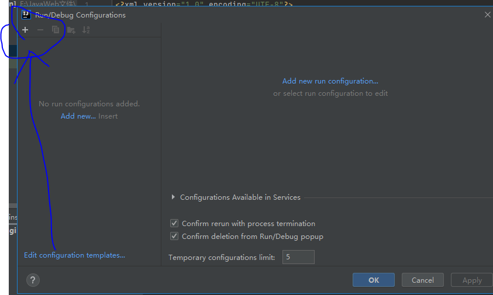Confirm with the OK button
The width and height of the screenshot is (493, 295).
[x=374, y=280]
